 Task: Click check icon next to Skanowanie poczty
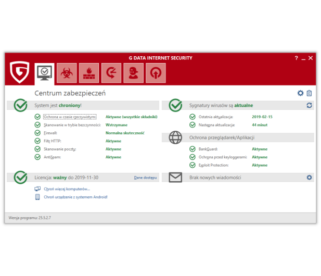37,149
